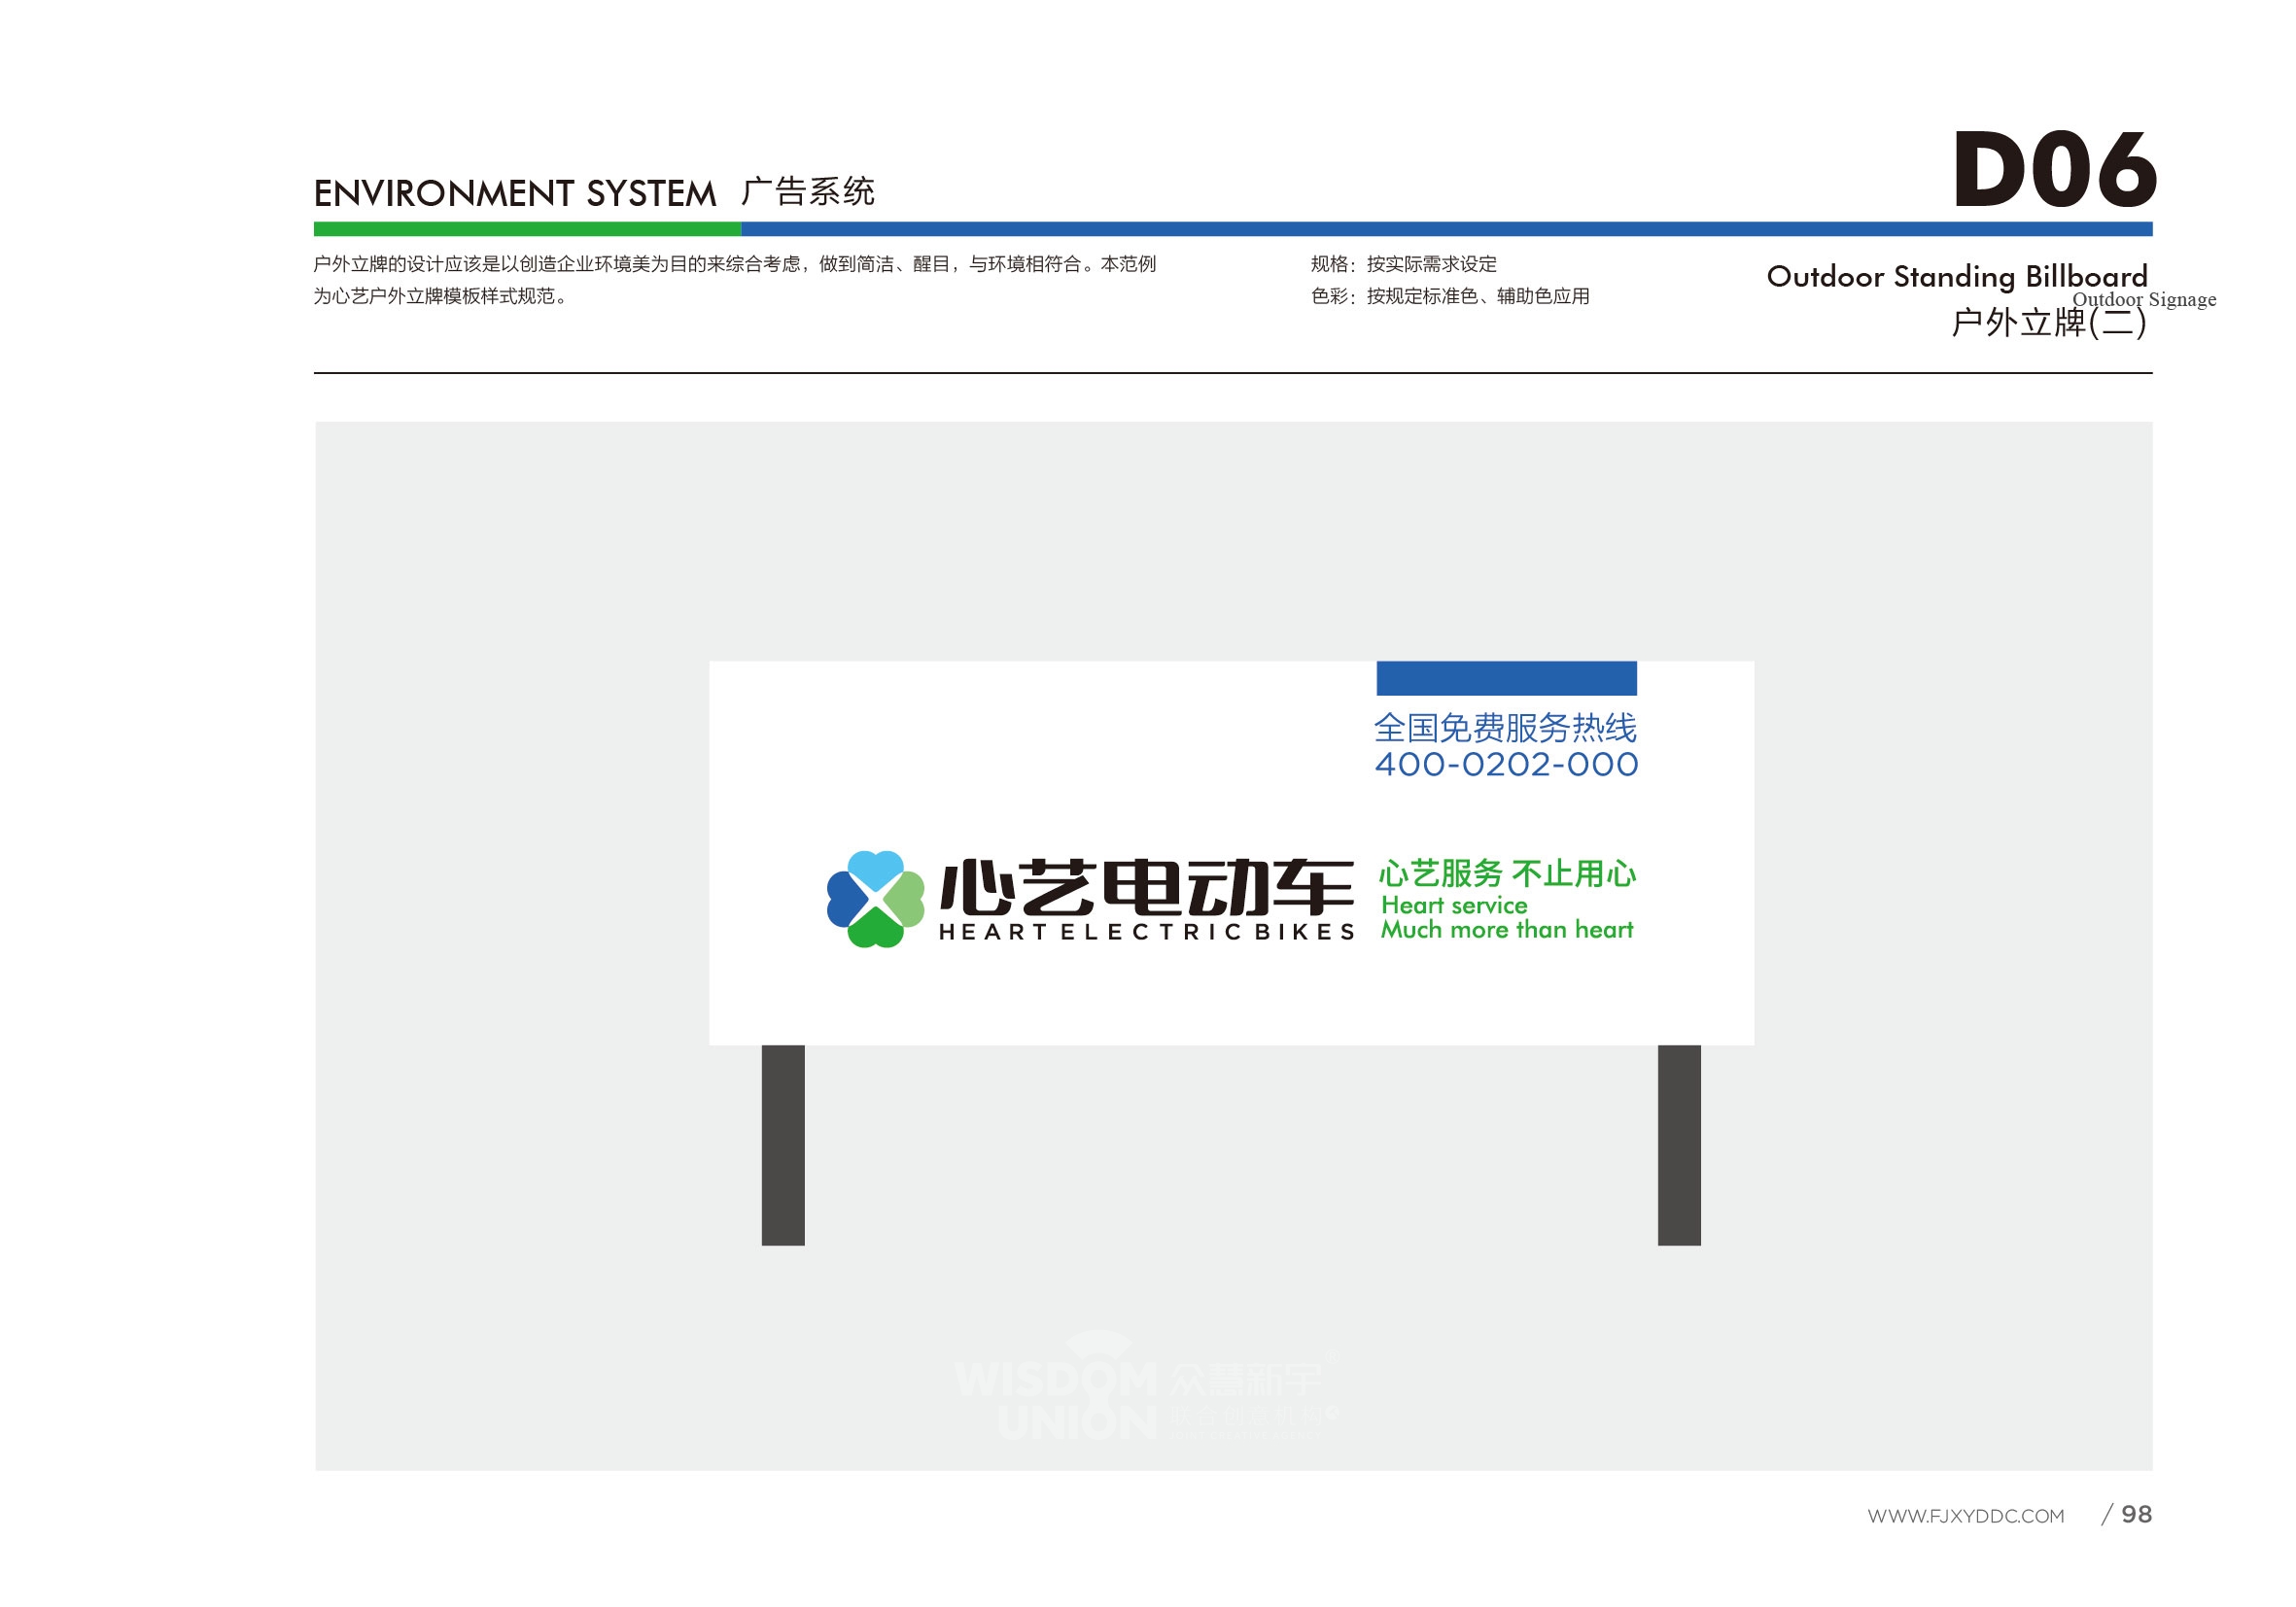Click the Outdoor Standing Billboard title
Screen dimensions: 2296x1607
[1957, 276]
